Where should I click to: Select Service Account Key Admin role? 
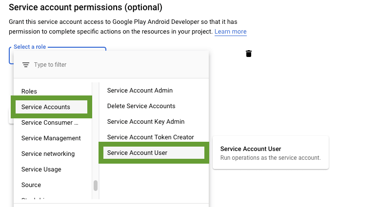point(146,122)
